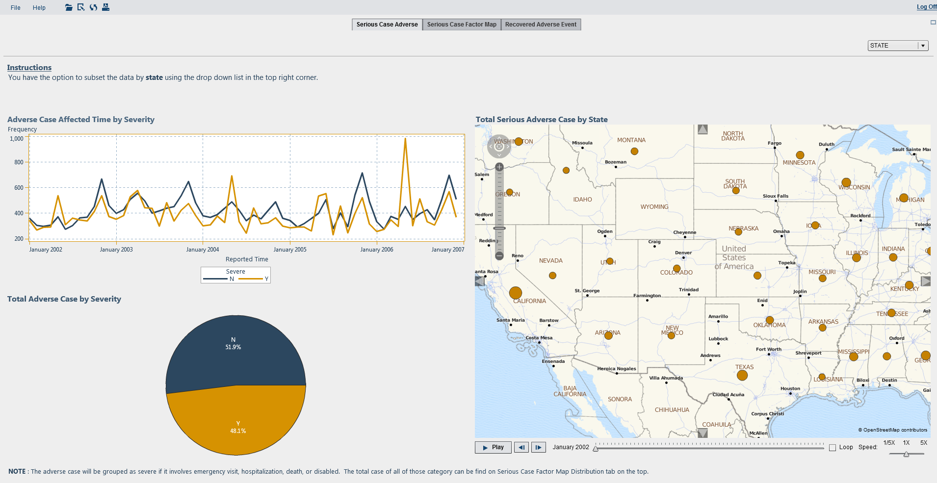This screenshot has width=937, height=483.
Task: Click the left edge map scroll arrow
Action: click(x=480, y=281)
